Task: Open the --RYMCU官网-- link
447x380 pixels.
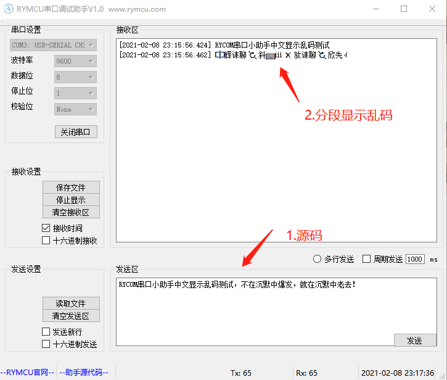Action: coord(27,373)
